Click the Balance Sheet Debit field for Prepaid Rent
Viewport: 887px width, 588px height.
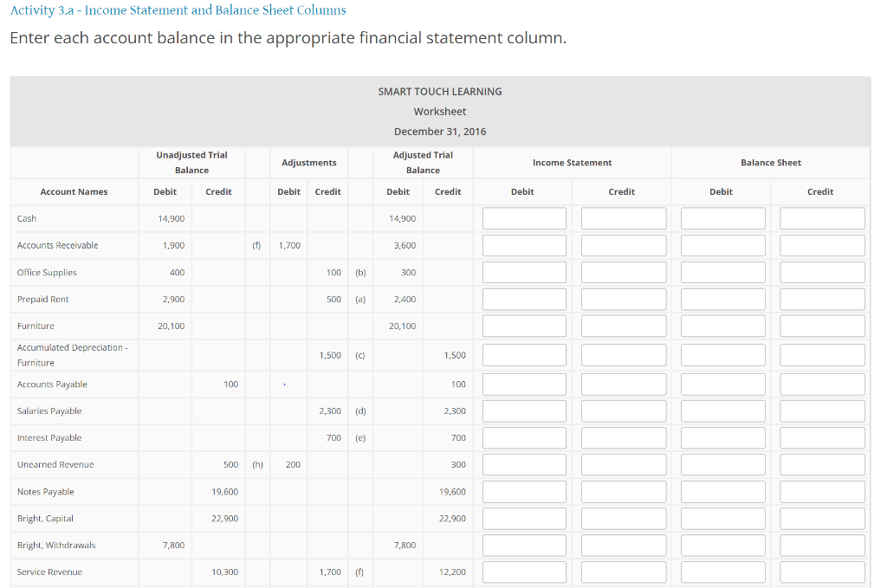[721, 298]
